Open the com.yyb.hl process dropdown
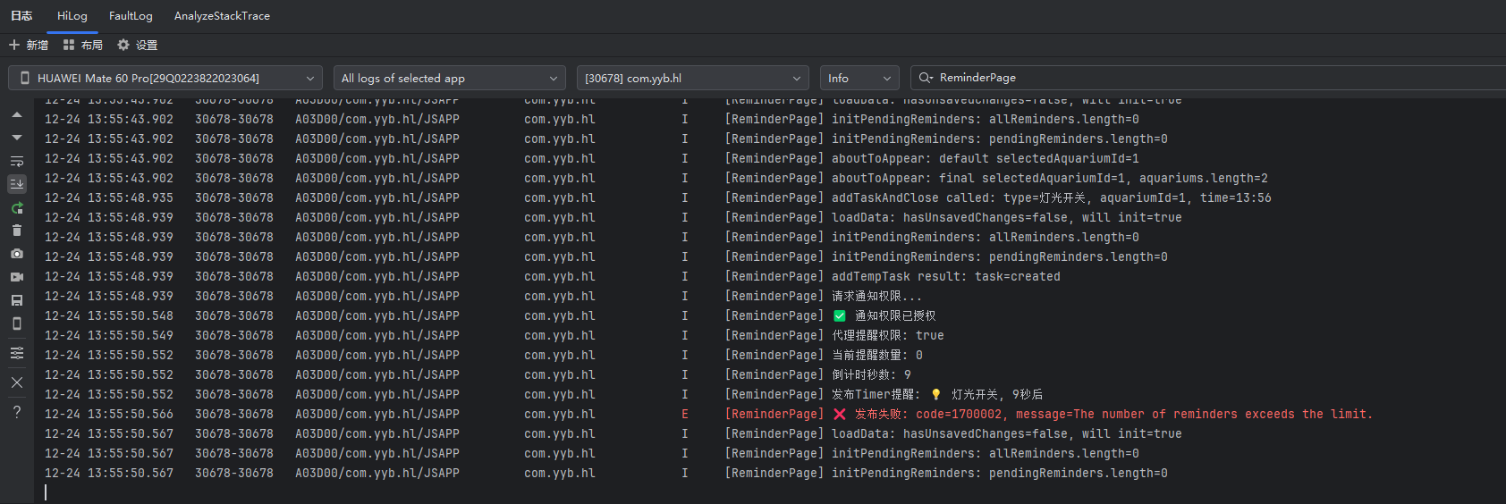The height and width of the screenshot is (504, 1506). 692,79
